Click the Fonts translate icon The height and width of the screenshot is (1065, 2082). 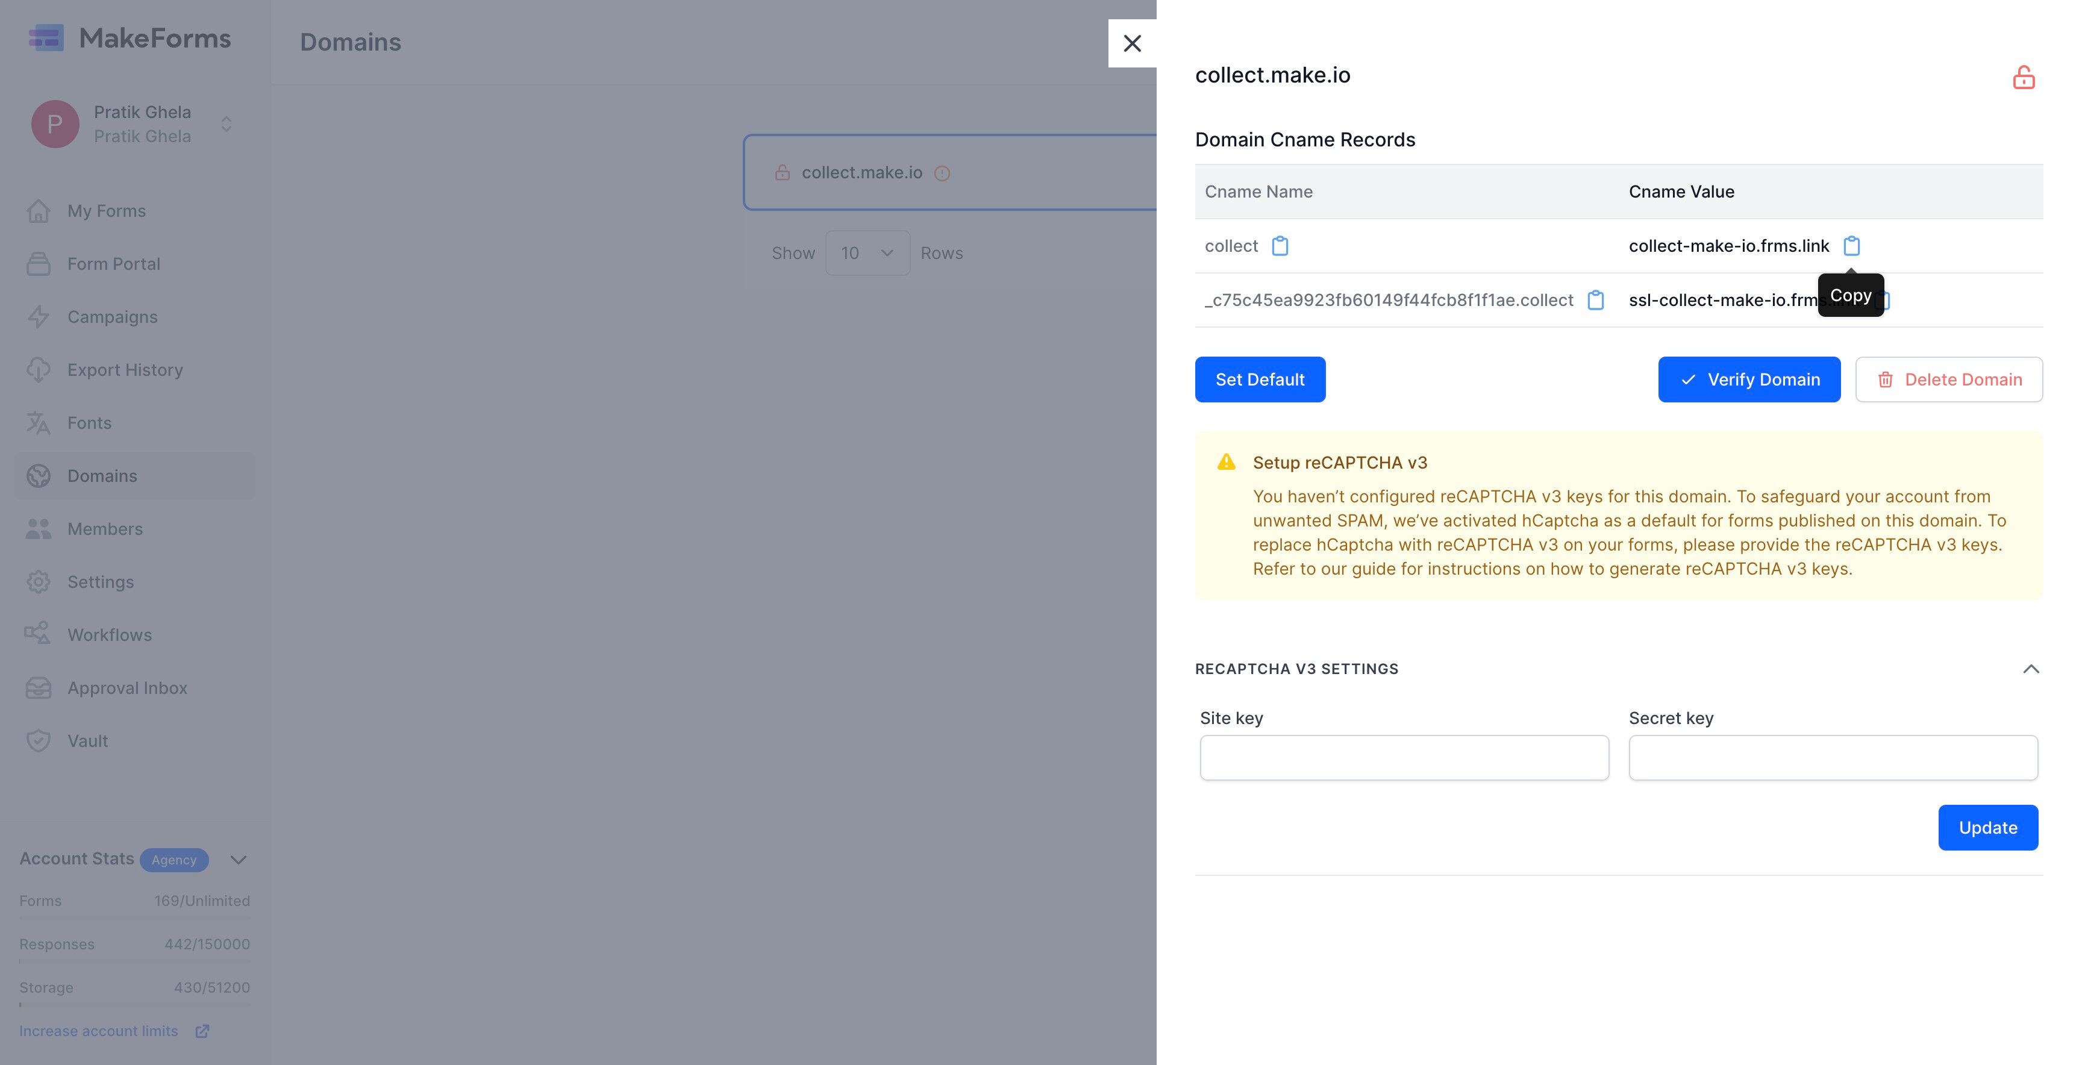coord(38,423)
